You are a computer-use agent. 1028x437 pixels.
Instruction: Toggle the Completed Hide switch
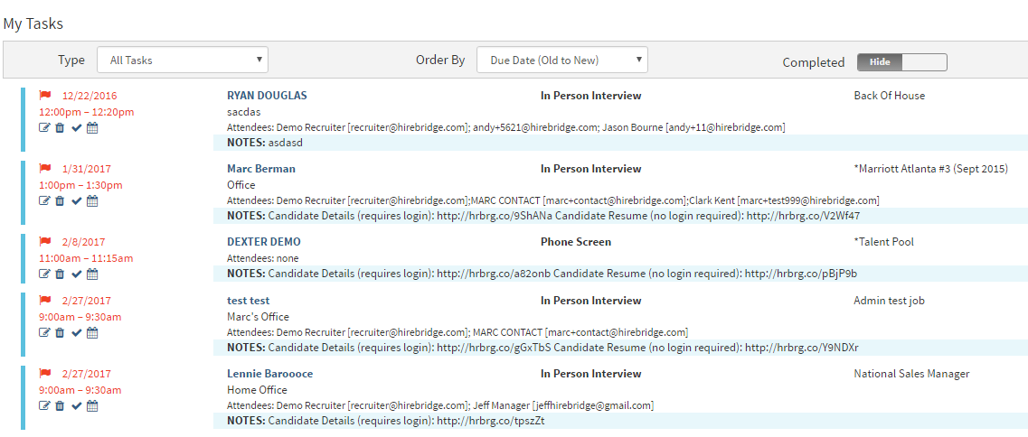coord(901,62)
